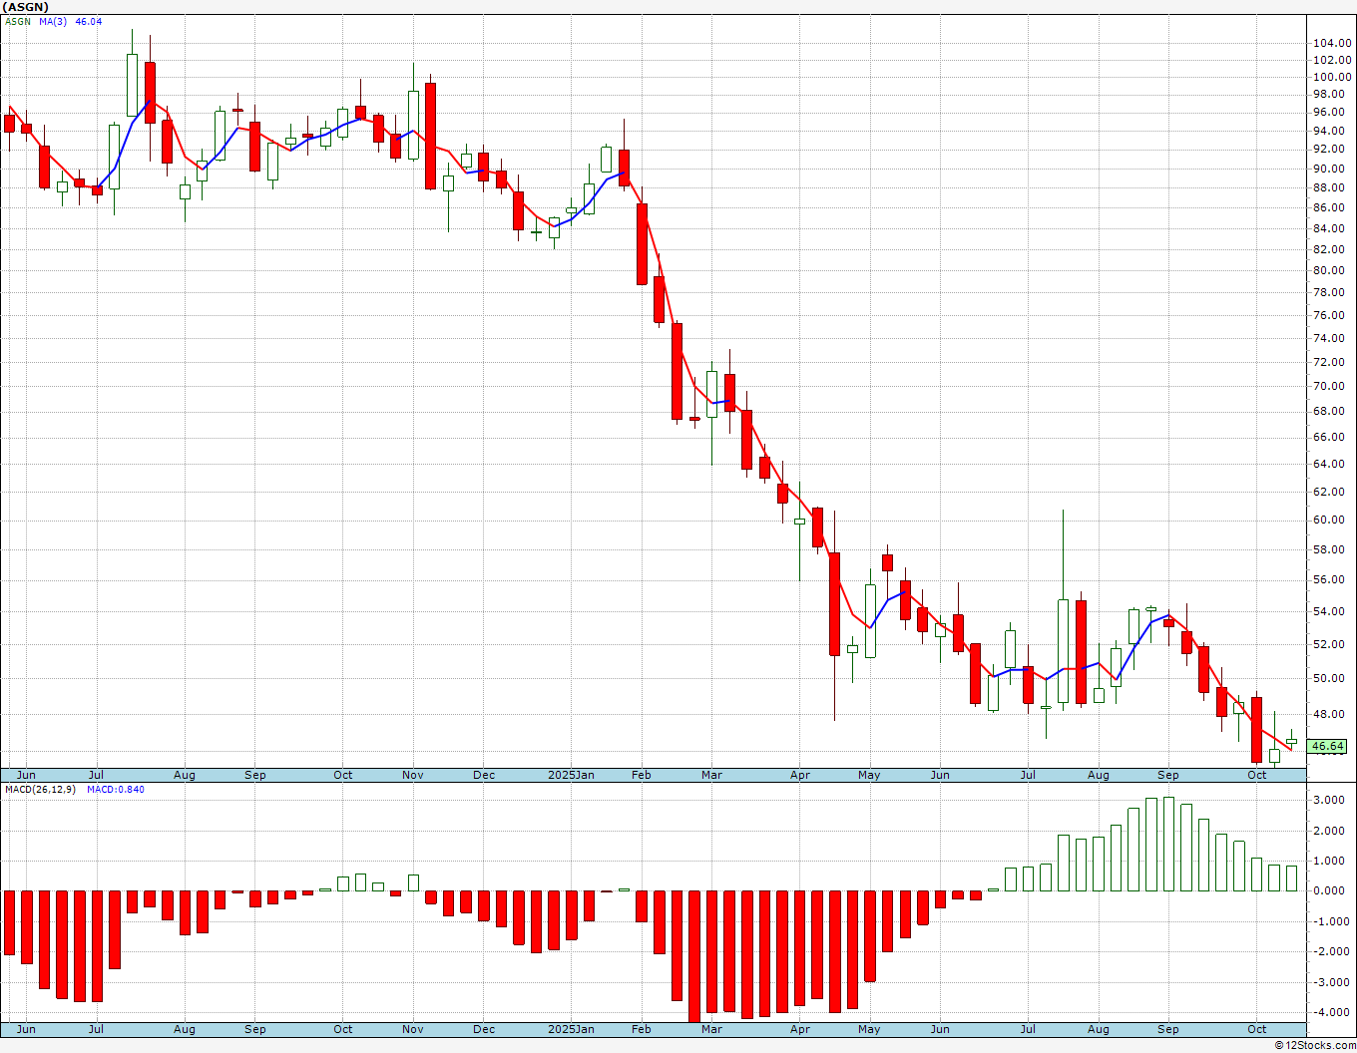
Task: Click the 100.00 price axis label
Action: (x=1332, y=77)
